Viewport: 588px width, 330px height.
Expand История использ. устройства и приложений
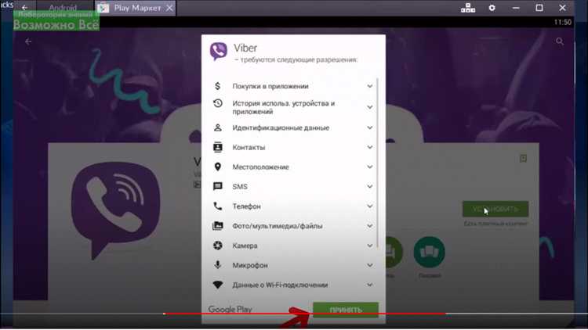(370, 107)
